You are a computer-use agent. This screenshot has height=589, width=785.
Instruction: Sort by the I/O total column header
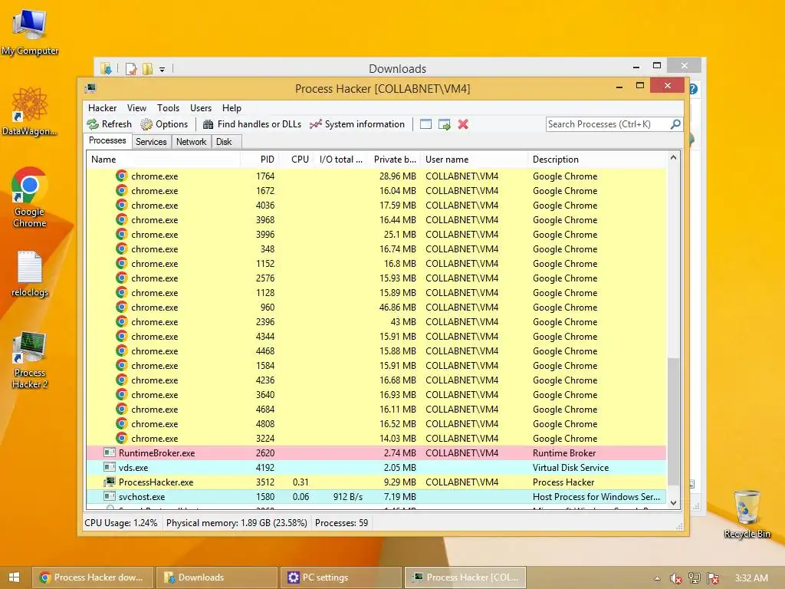click(x=340, y=160)
